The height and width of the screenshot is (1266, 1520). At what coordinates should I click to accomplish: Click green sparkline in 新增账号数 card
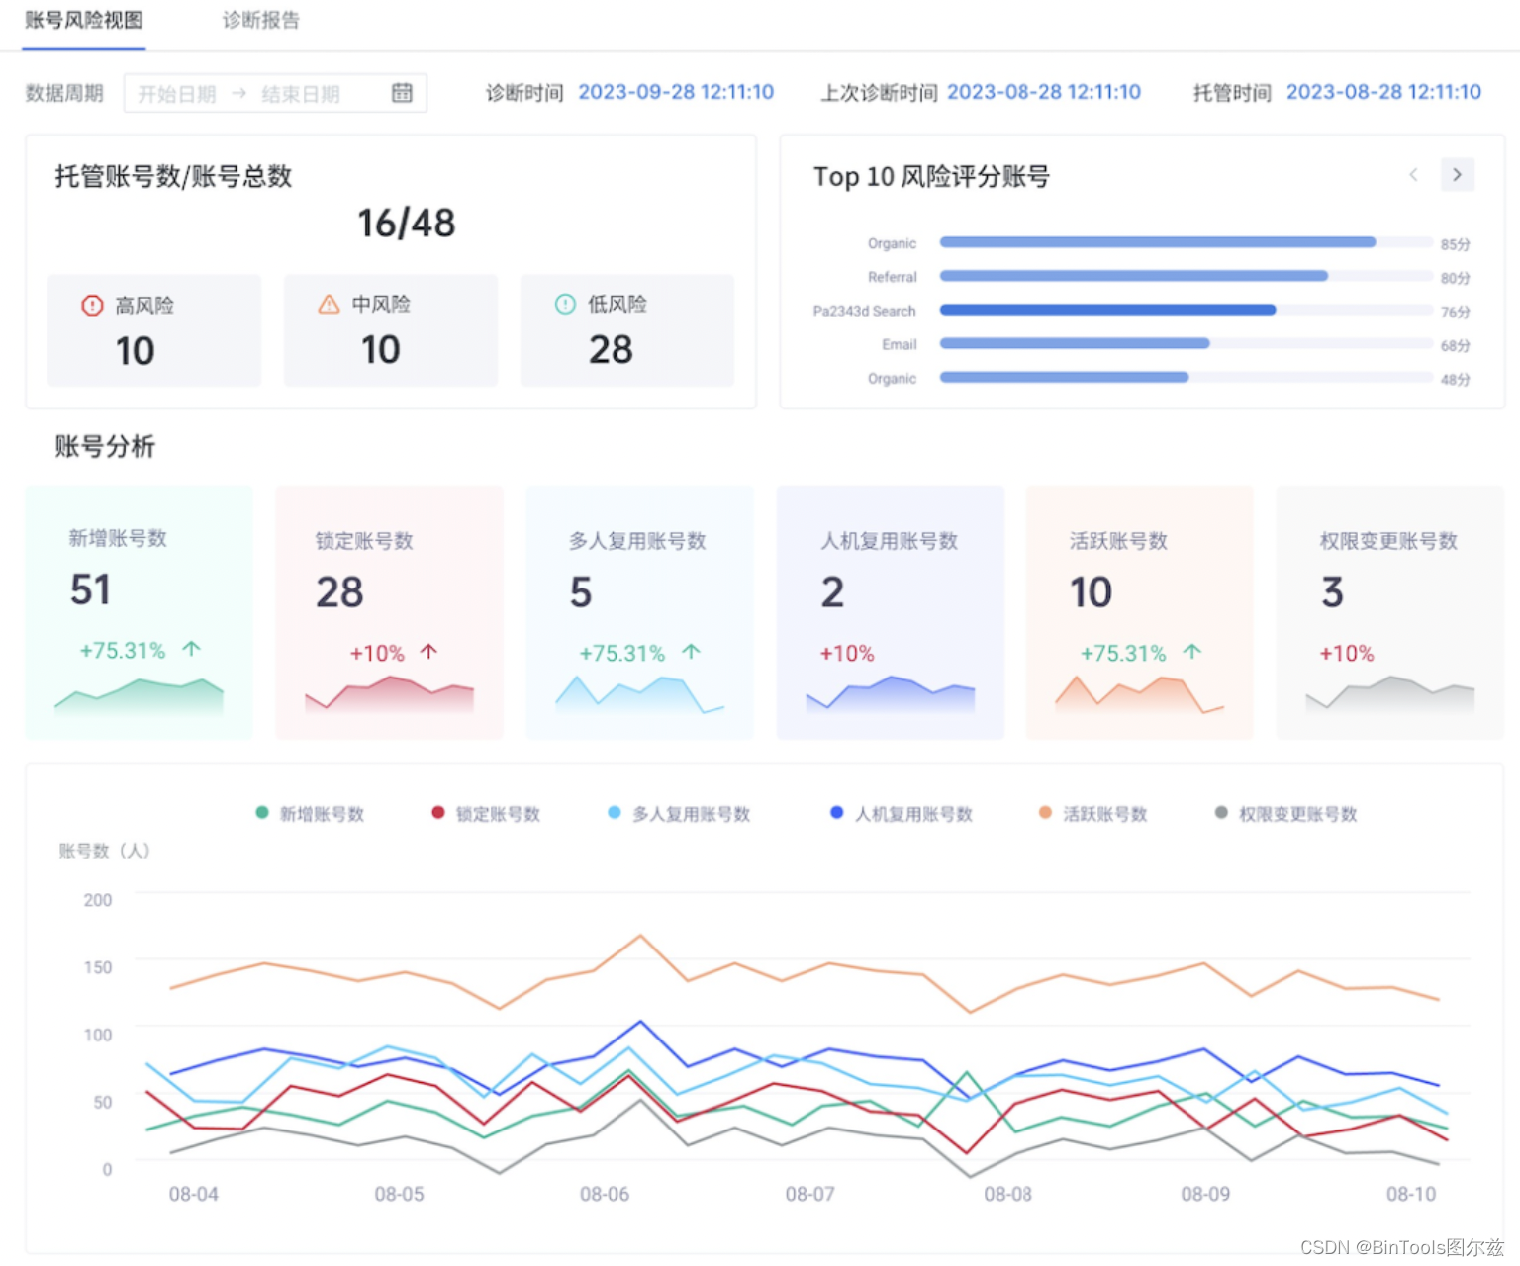(x=139, y=696)
